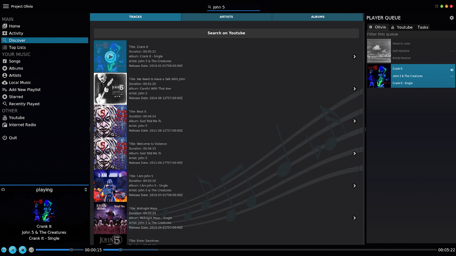
Task: Mute the Crank It queue item speaker
Action: (452, 70)
